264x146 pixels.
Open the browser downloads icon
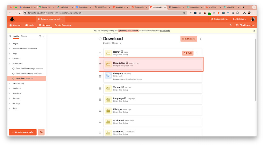(x=244, y=13)
